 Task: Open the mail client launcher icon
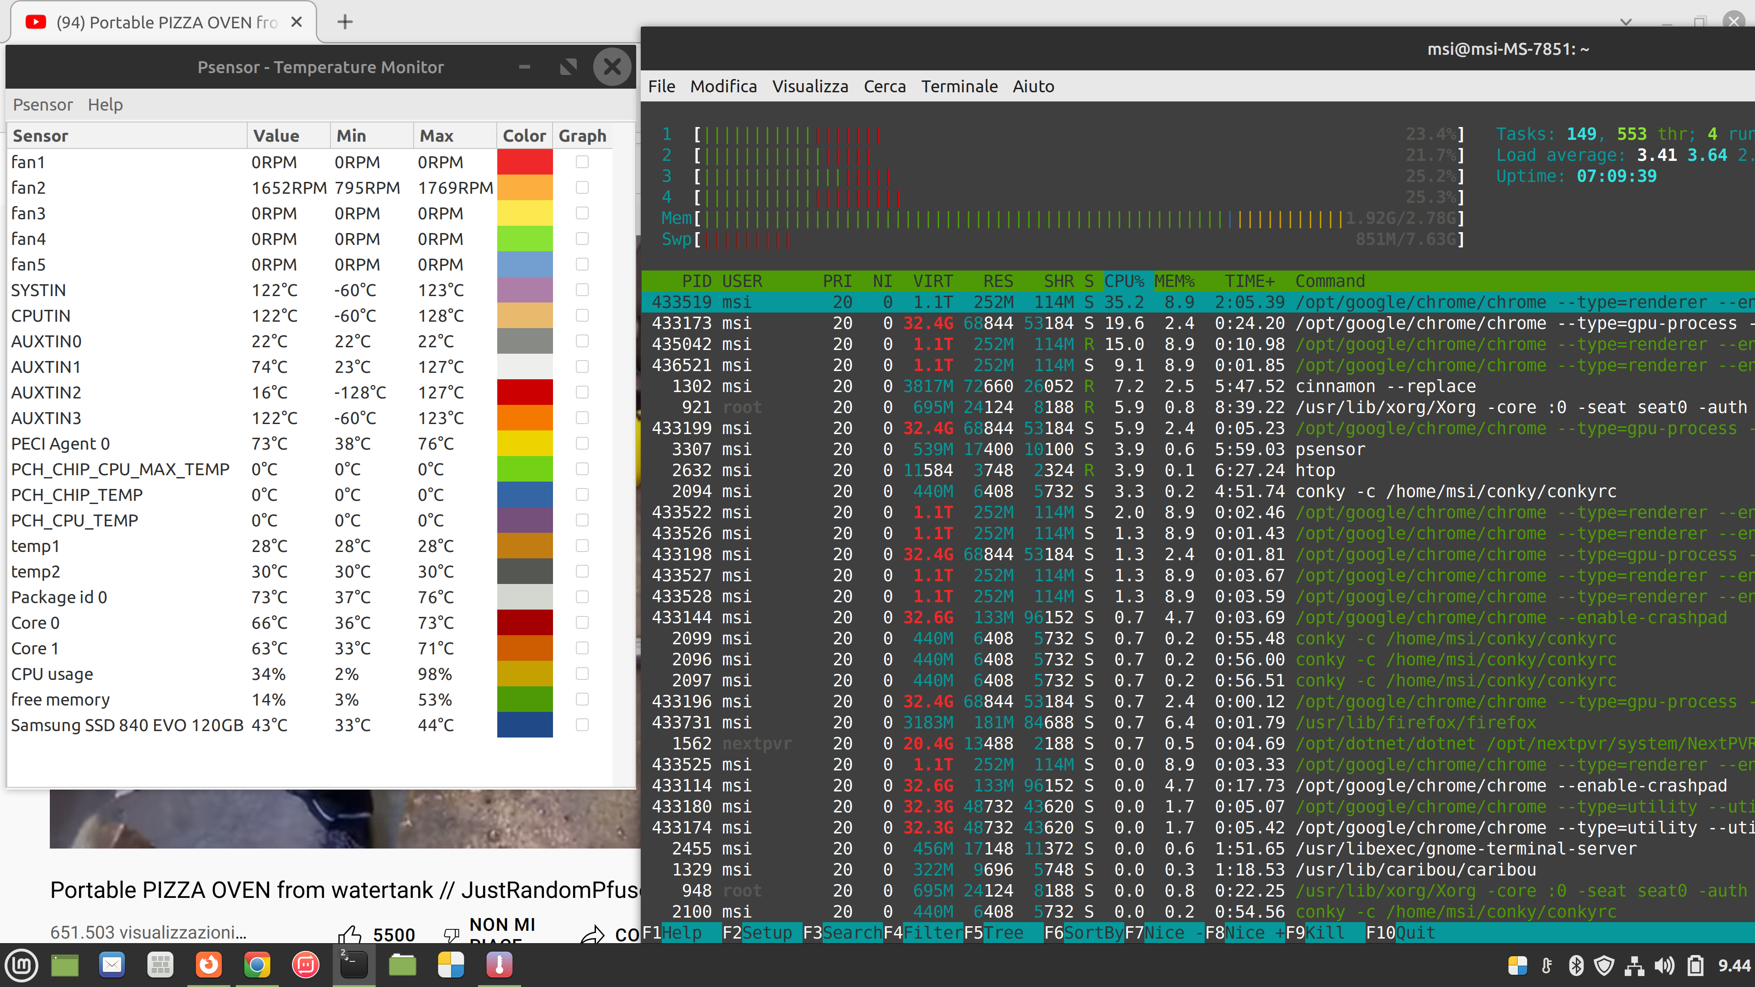click(112, 965)
